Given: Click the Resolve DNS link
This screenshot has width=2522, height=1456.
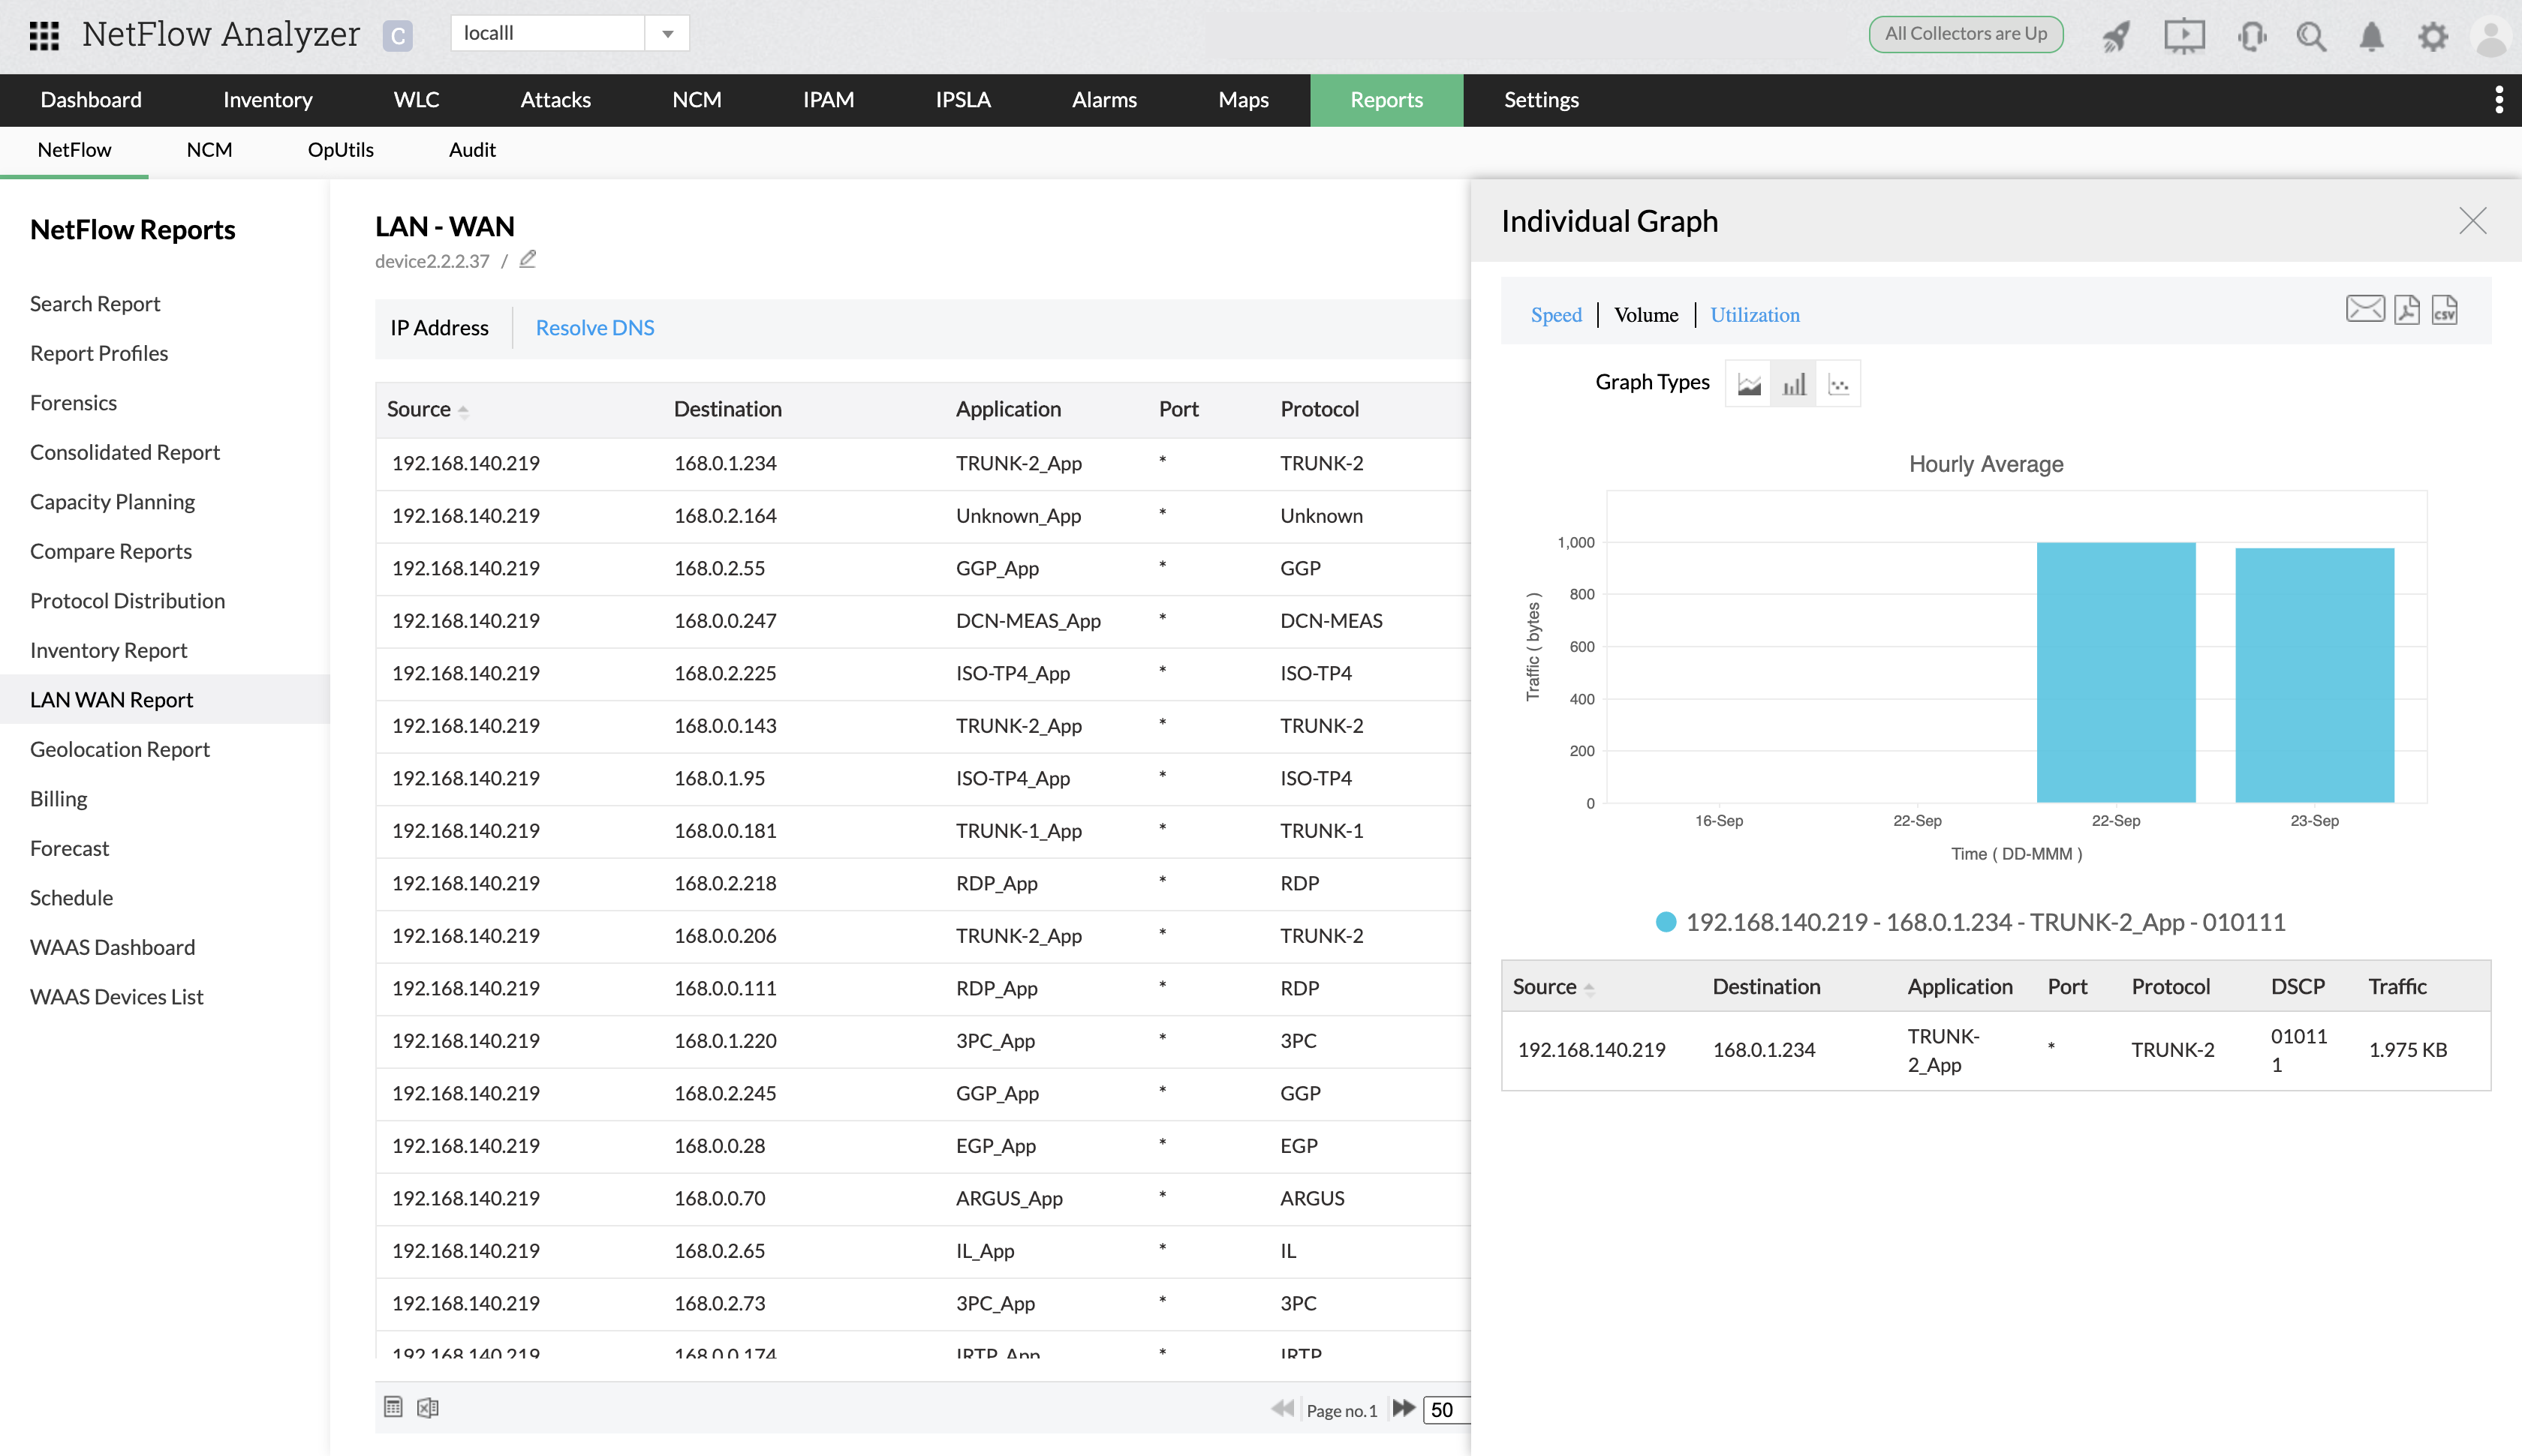Looking at the screenshot, I should click(594, 328).
